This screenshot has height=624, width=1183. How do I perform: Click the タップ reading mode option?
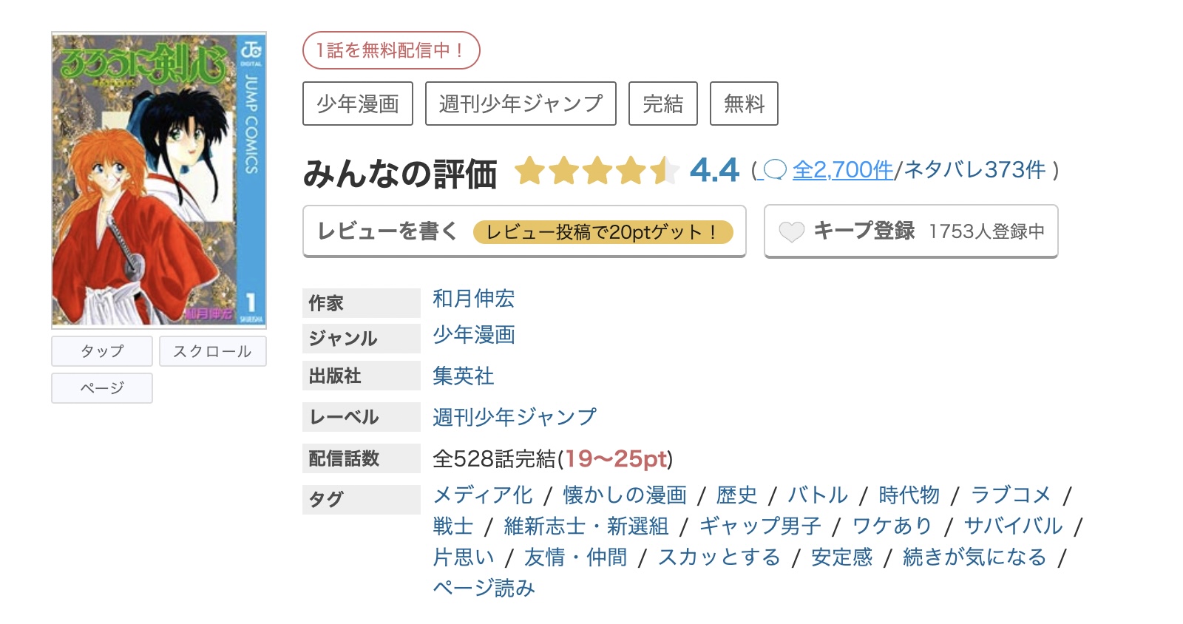pyautogui.click(x=101, y=350)
